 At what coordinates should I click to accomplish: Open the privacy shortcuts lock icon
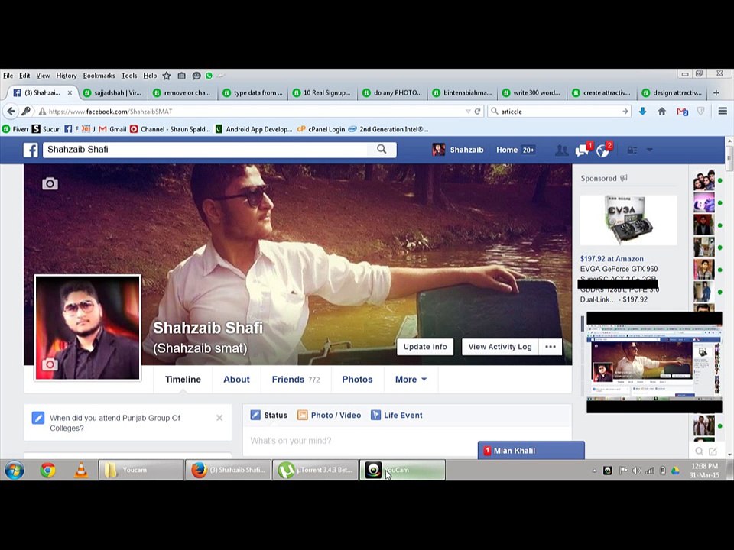[x=632, y=150]
